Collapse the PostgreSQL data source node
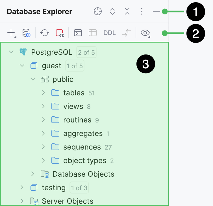This screenshot has height=206, width=213. coord(11,52)
